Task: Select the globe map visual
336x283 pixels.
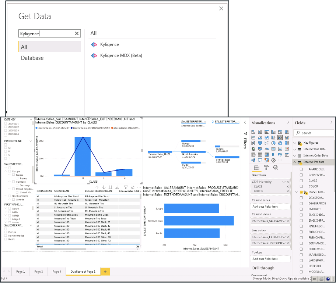Action: pos(253,149)
